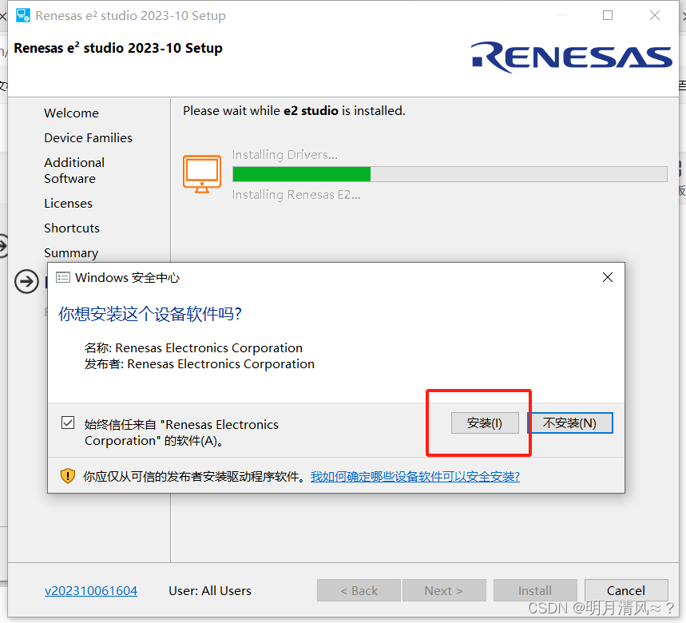Select the Additional Software step
This screenshot has width=686, height=623.
(x=74, y=171)
